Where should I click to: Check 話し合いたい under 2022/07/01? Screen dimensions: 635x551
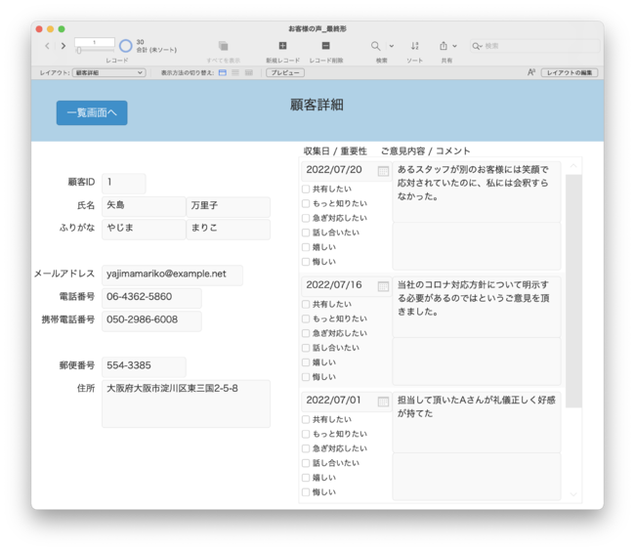pyautogui.click(x=306, y=463)
